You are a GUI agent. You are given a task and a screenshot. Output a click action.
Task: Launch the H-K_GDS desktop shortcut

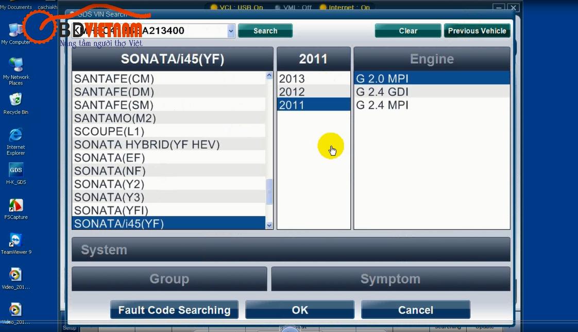coord(16,173)
